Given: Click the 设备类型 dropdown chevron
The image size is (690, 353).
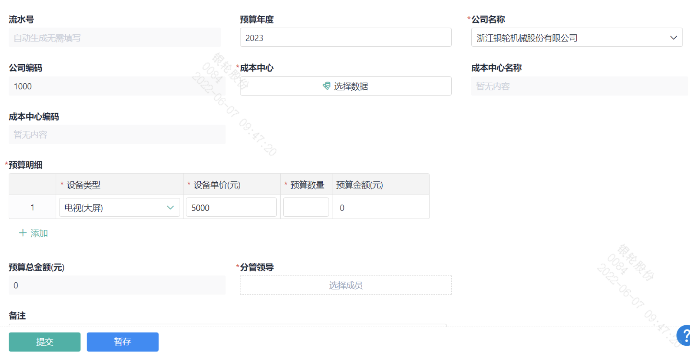Looking at the screenshot, I should coord(170,208).
